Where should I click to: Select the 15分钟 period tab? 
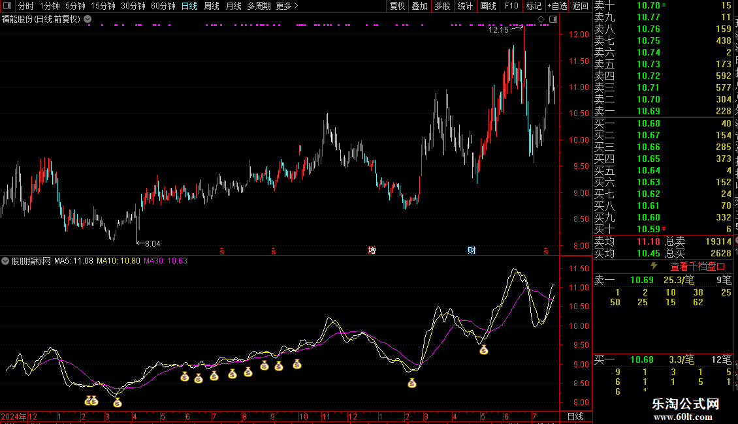(x=103, y=6)
